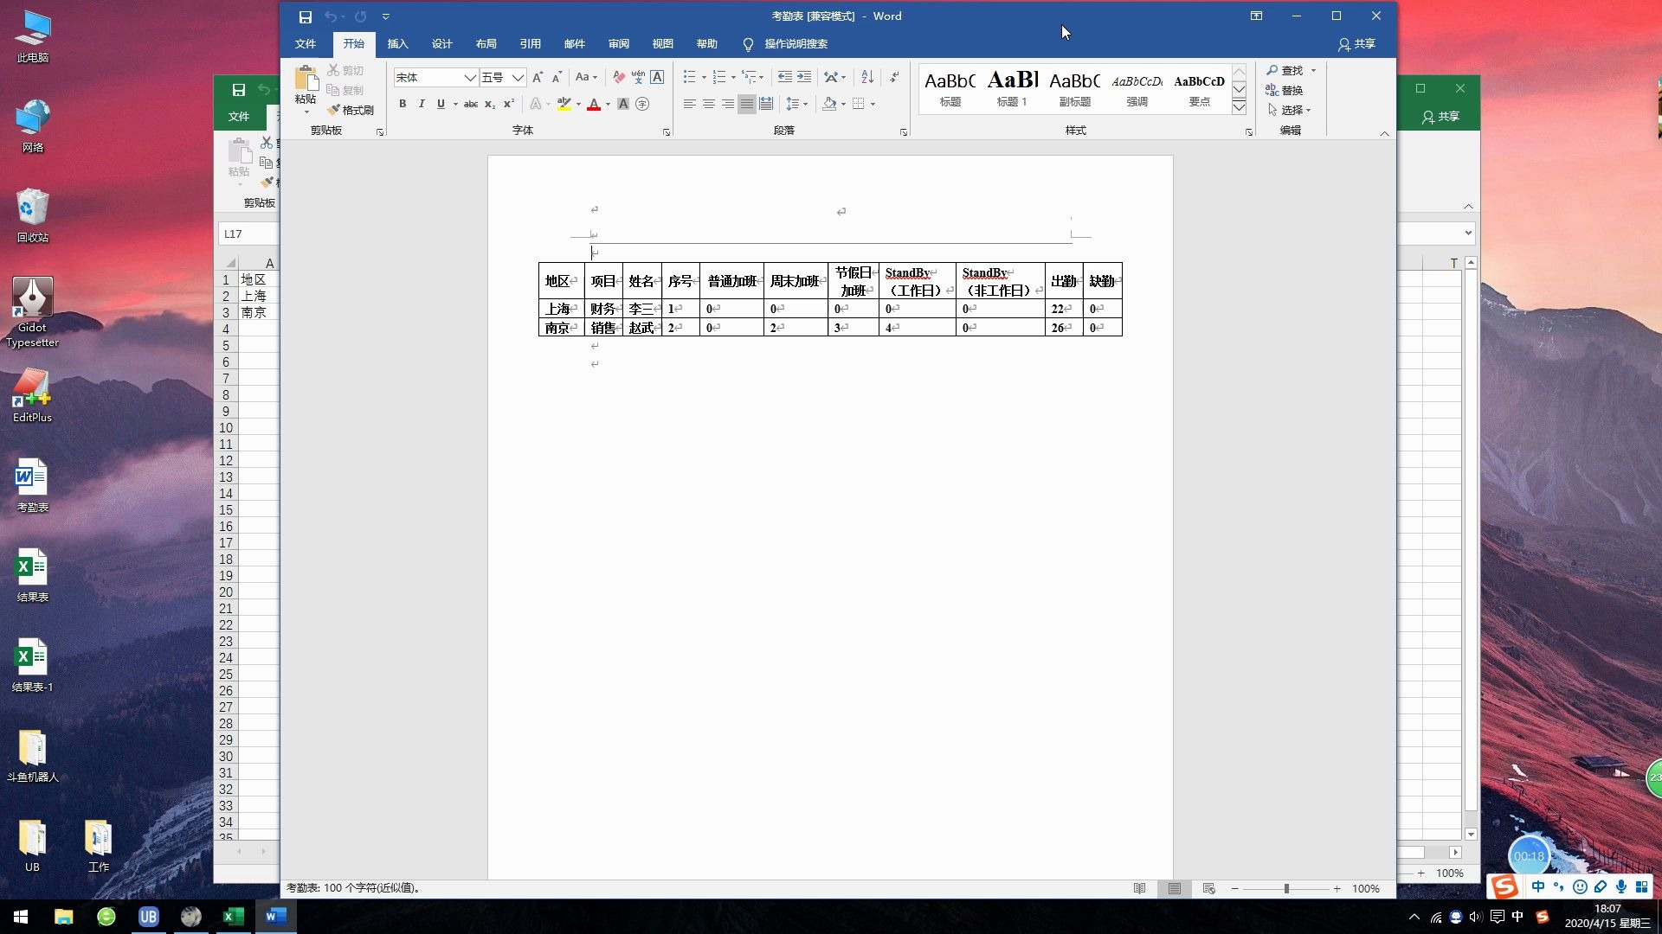Toggle bold formatting
The image size is (1662, 934).
403,104
